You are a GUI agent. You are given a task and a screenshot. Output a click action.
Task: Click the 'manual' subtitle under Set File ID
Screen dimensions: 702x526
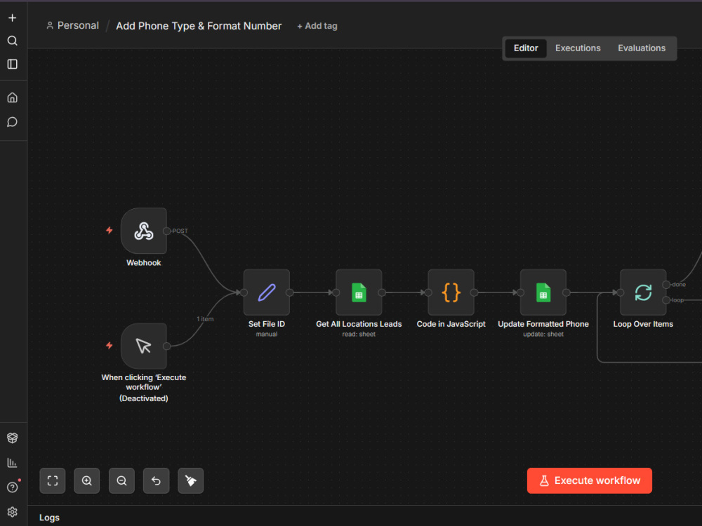[x=267, y=334]
